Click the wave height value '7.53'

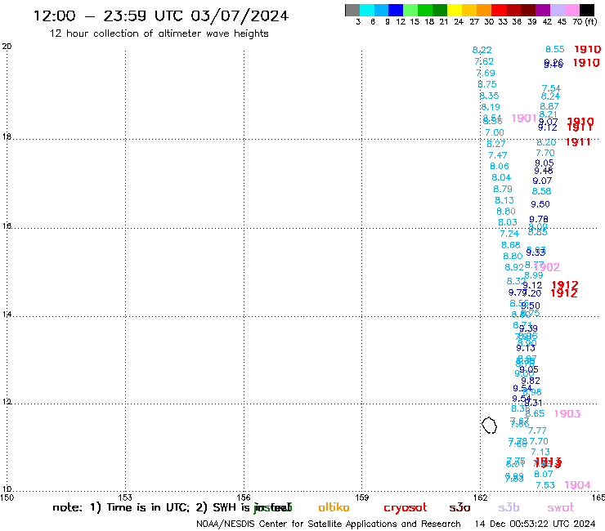coord(545,485)
